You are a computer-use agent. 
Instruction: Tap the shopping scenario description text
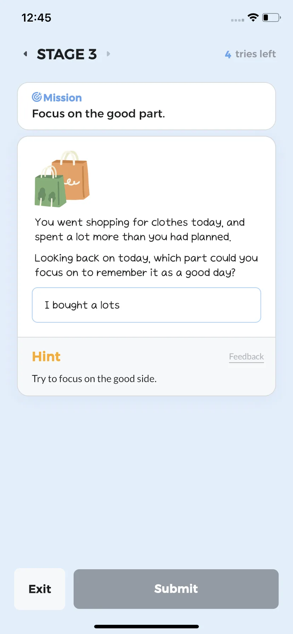(140, 230)
